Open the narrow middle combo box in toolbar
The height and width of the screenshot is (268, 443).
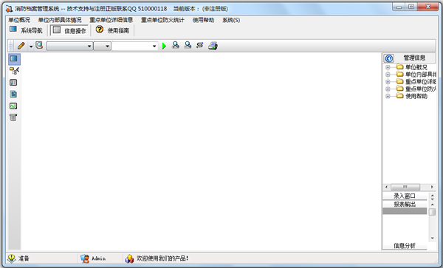[103, 46]
